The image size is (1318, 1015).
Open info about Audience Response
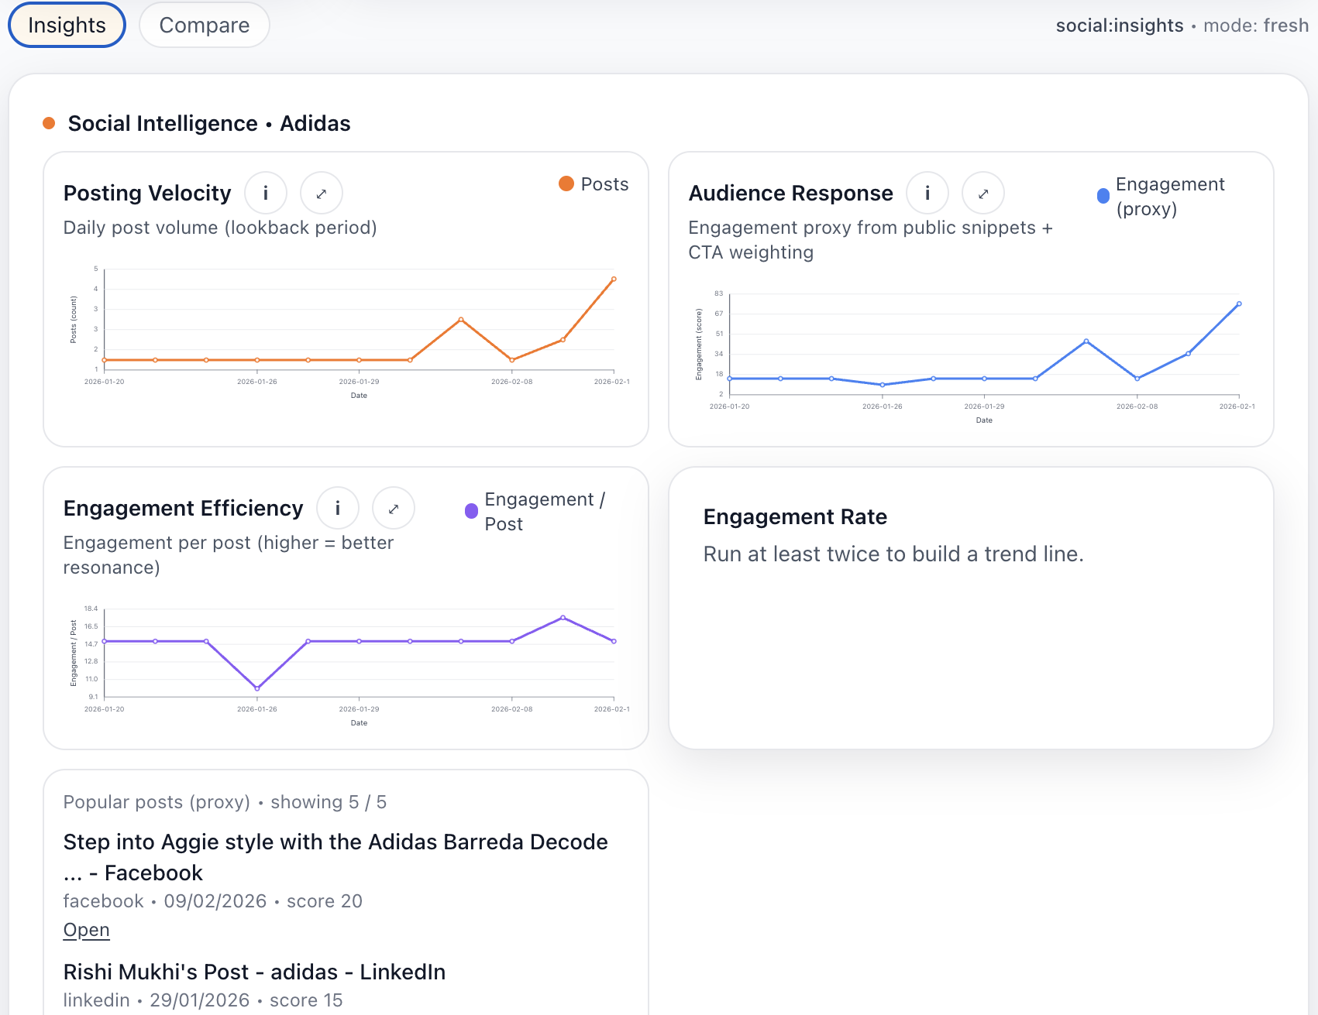927,193
